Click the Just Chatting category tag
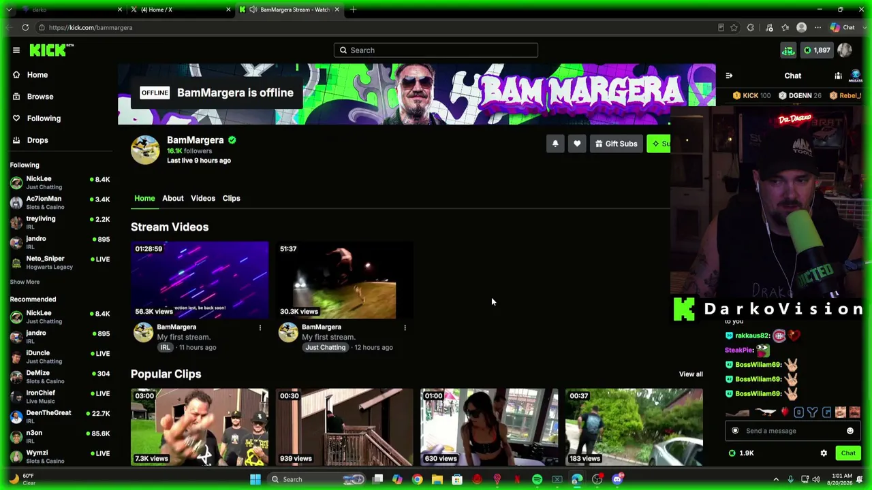 tap(325, 347)
